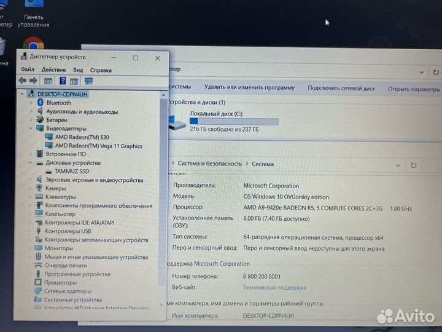
Task: Open Google Chrome desktop icon
Action: coord(33,43)
